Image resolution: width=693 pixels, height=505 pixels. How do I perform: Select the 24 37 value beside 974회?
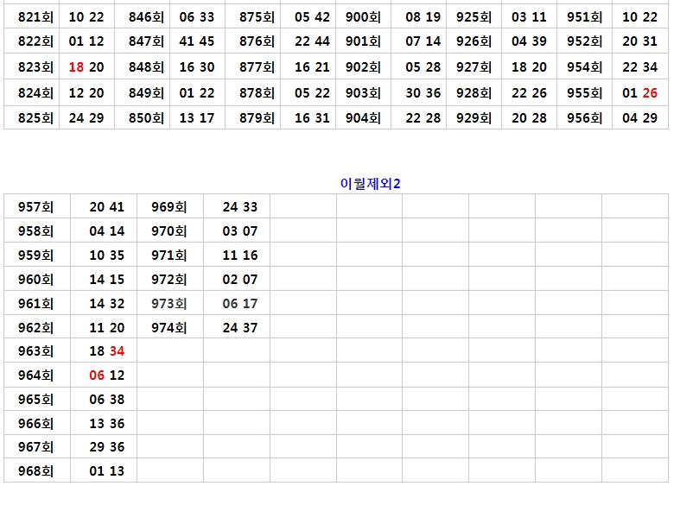click(x=239, y=327)
